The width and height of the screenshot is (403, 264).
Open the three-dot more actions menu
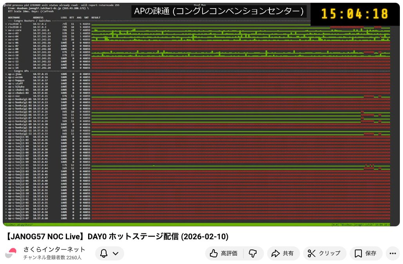coord(393,253)
